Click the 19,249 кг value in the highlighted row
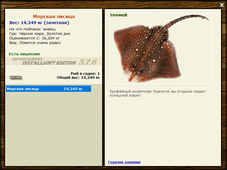Image resolution: width=227 pixels, height=170 pixels. coord(73,89)
